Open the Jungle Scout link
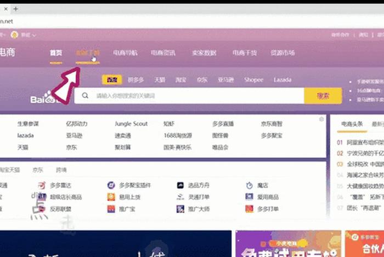This screenshot has width=384, height=257. (x=131, y=124)
